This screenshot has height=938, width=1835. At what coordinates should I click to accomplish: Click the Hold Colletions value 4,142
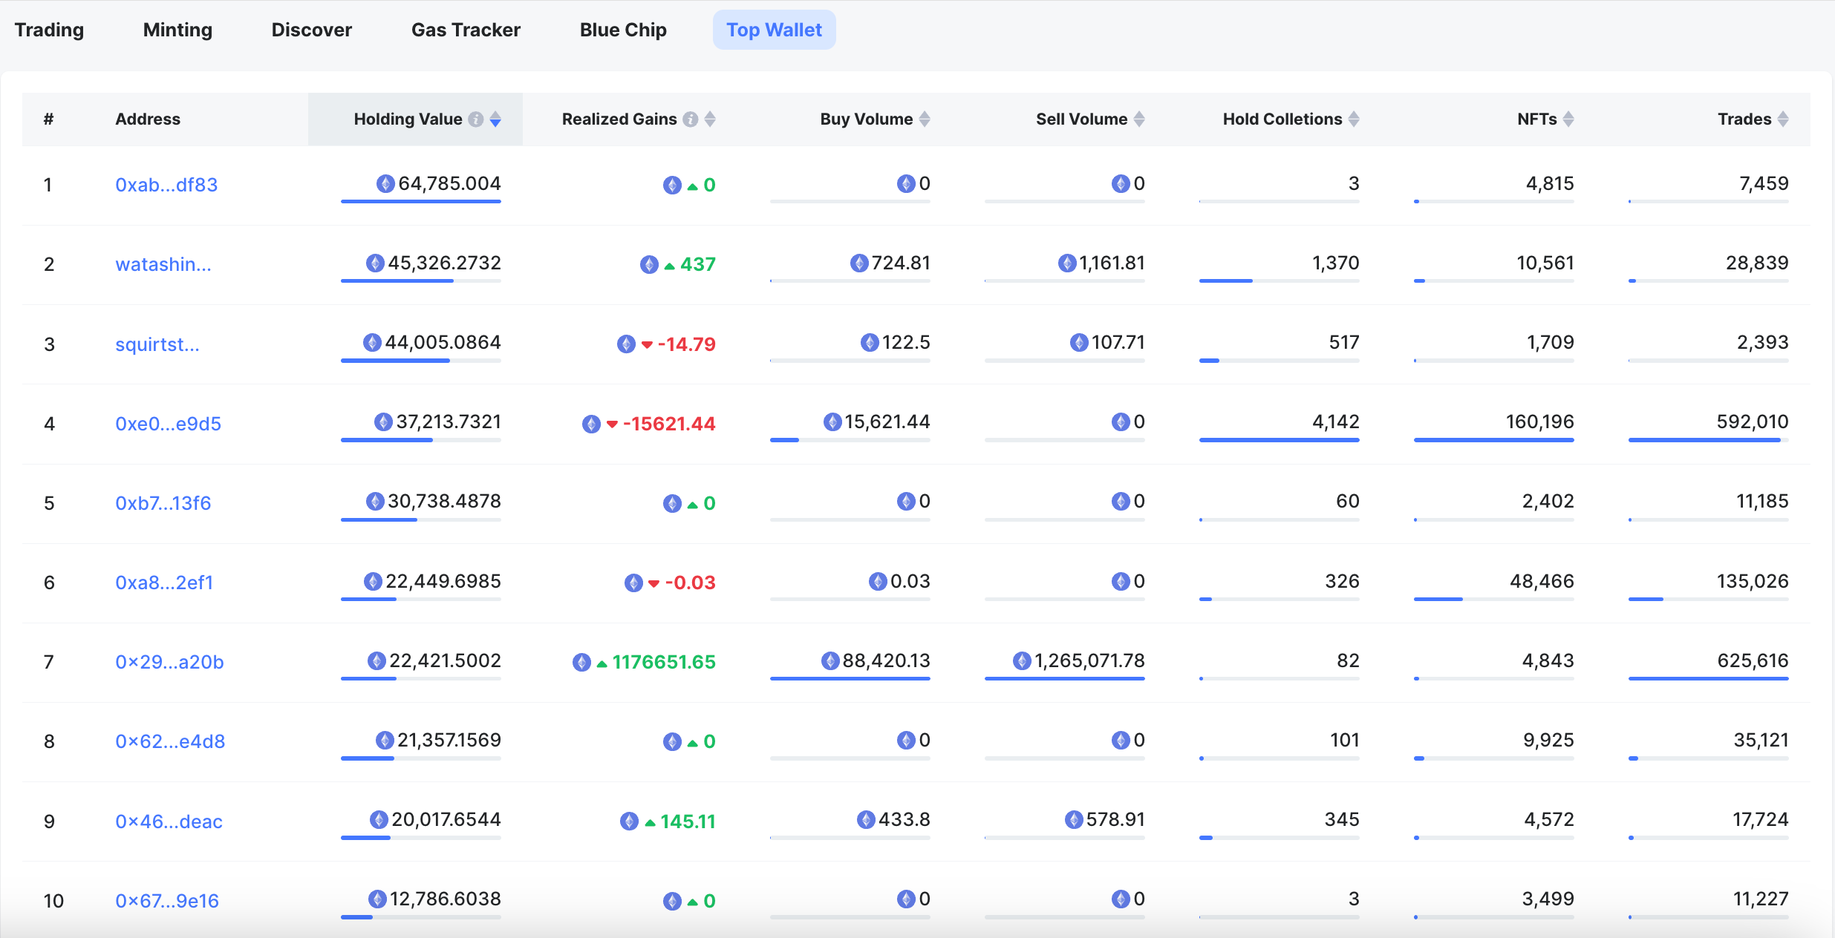point(1336,422)
